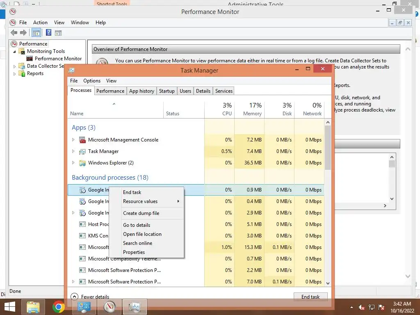Switch to Performance Monitor taskbar icon
Image resolution: width=420 pixels, height=315 pixels.
click(x=110, y=307)
